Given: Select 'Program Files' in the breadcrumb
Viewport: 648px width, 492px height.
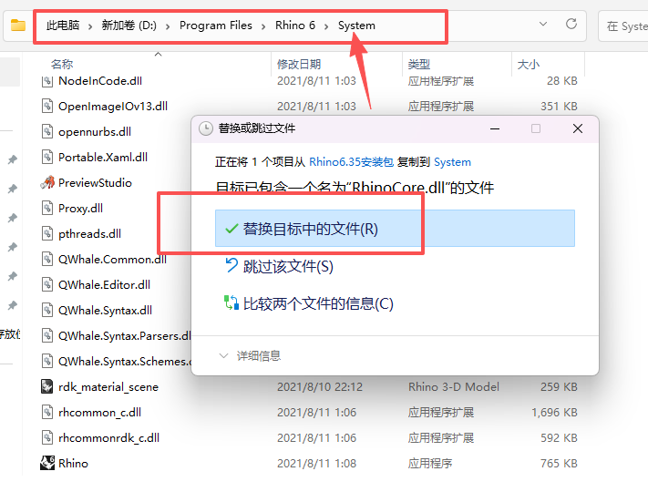Looking at the screenshot, I should [215, 26].
